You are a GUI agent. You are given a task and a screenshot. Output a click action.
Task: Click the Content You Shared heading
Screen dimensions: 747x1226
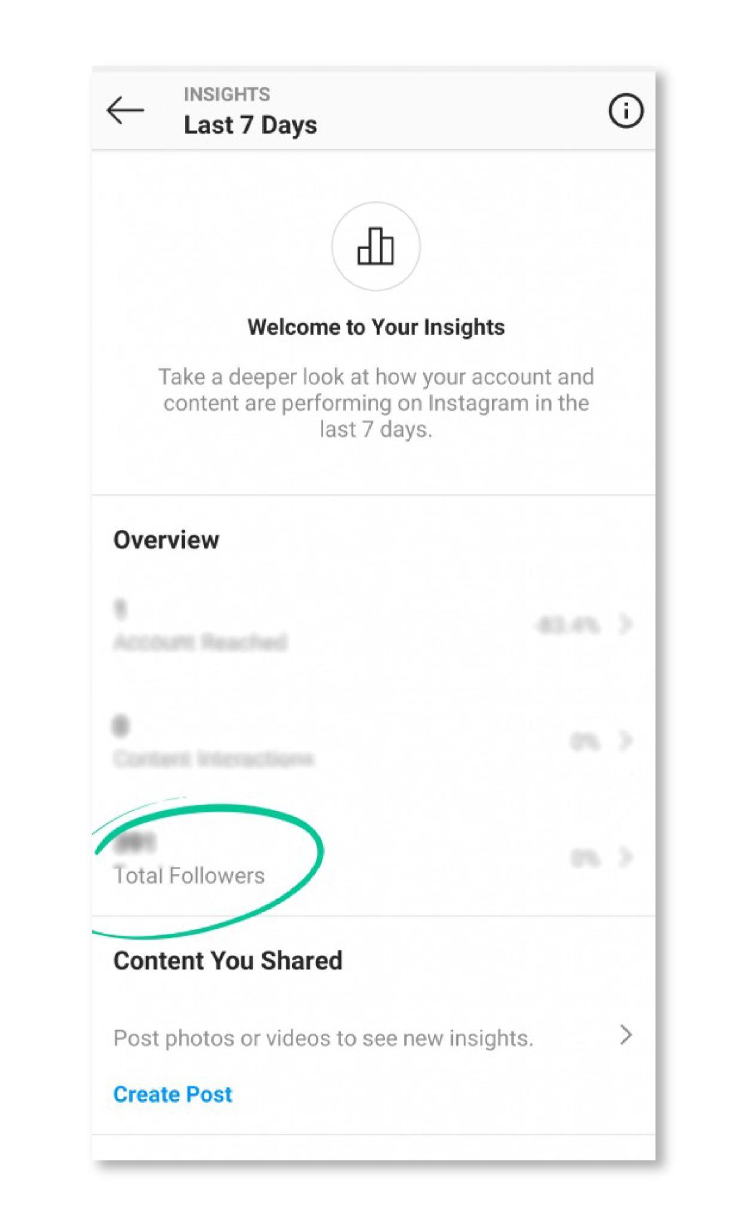pos(227,960)
